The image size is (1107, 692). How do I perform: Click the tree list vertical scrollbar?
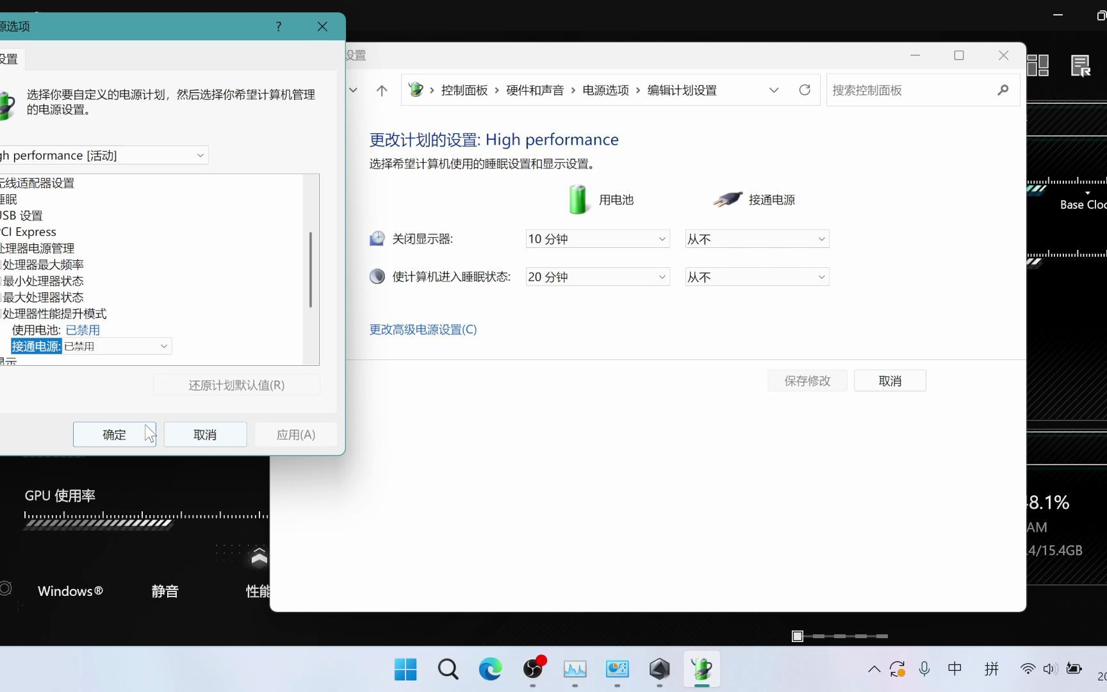coord(311,269)
